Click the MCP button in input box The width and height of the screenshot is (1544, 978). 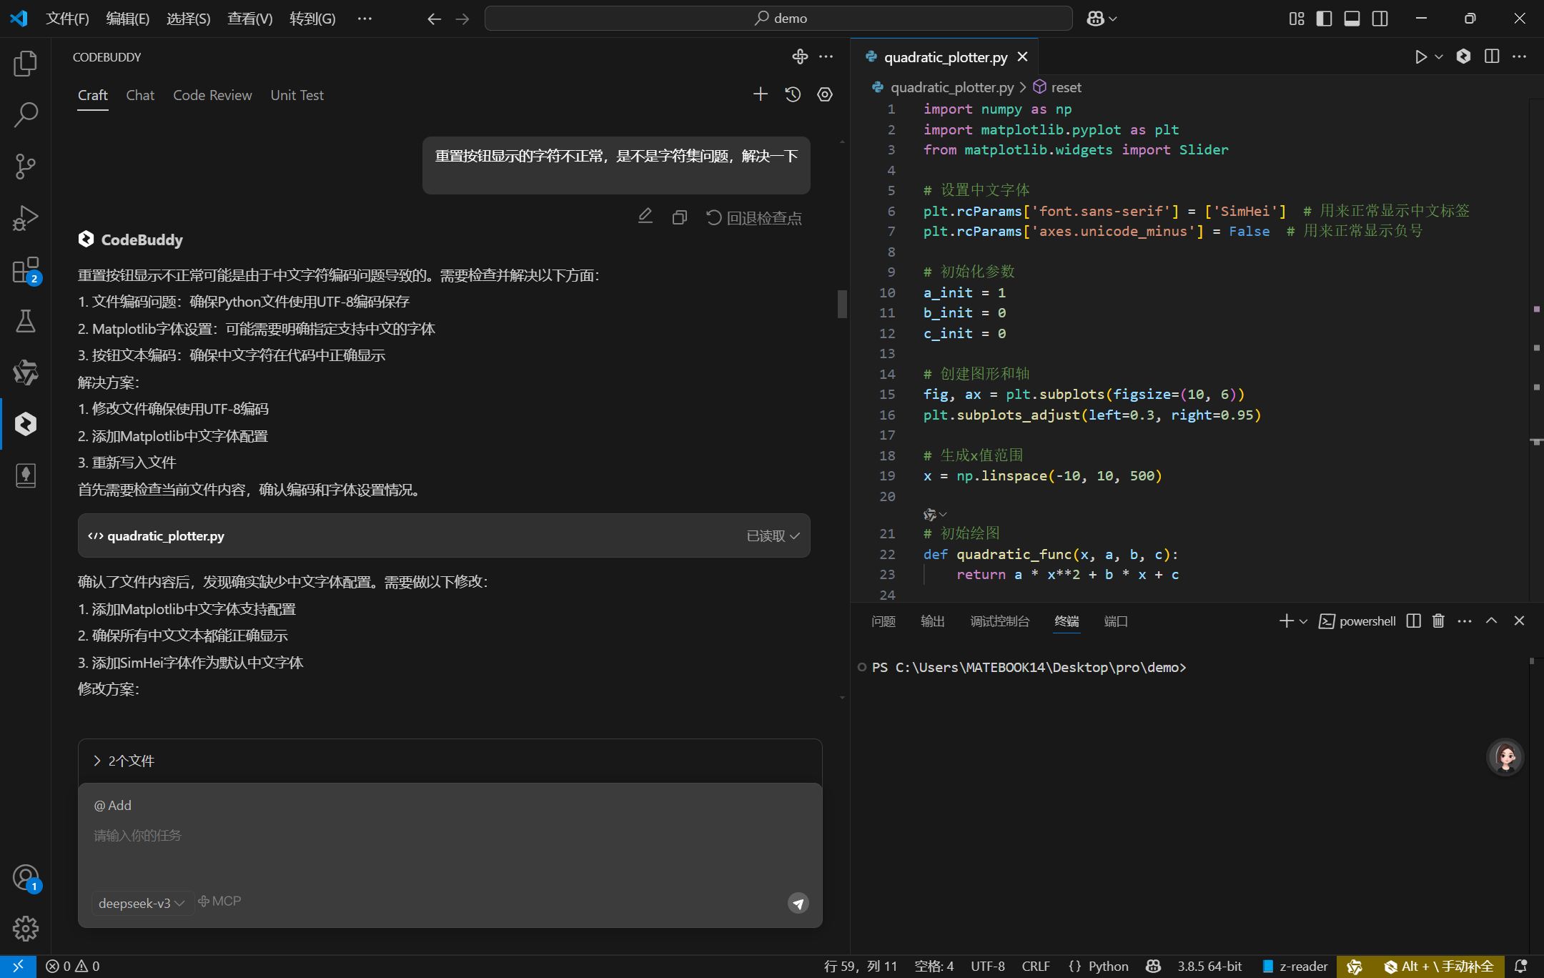(219, 902)
